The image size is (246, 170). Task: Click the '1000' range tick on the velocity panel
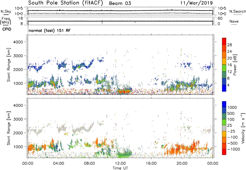[18, 147]
